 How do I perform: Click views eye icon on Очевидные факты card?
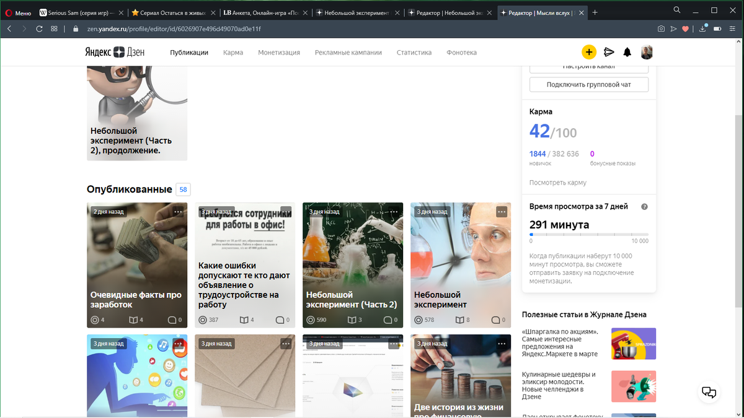95,320
